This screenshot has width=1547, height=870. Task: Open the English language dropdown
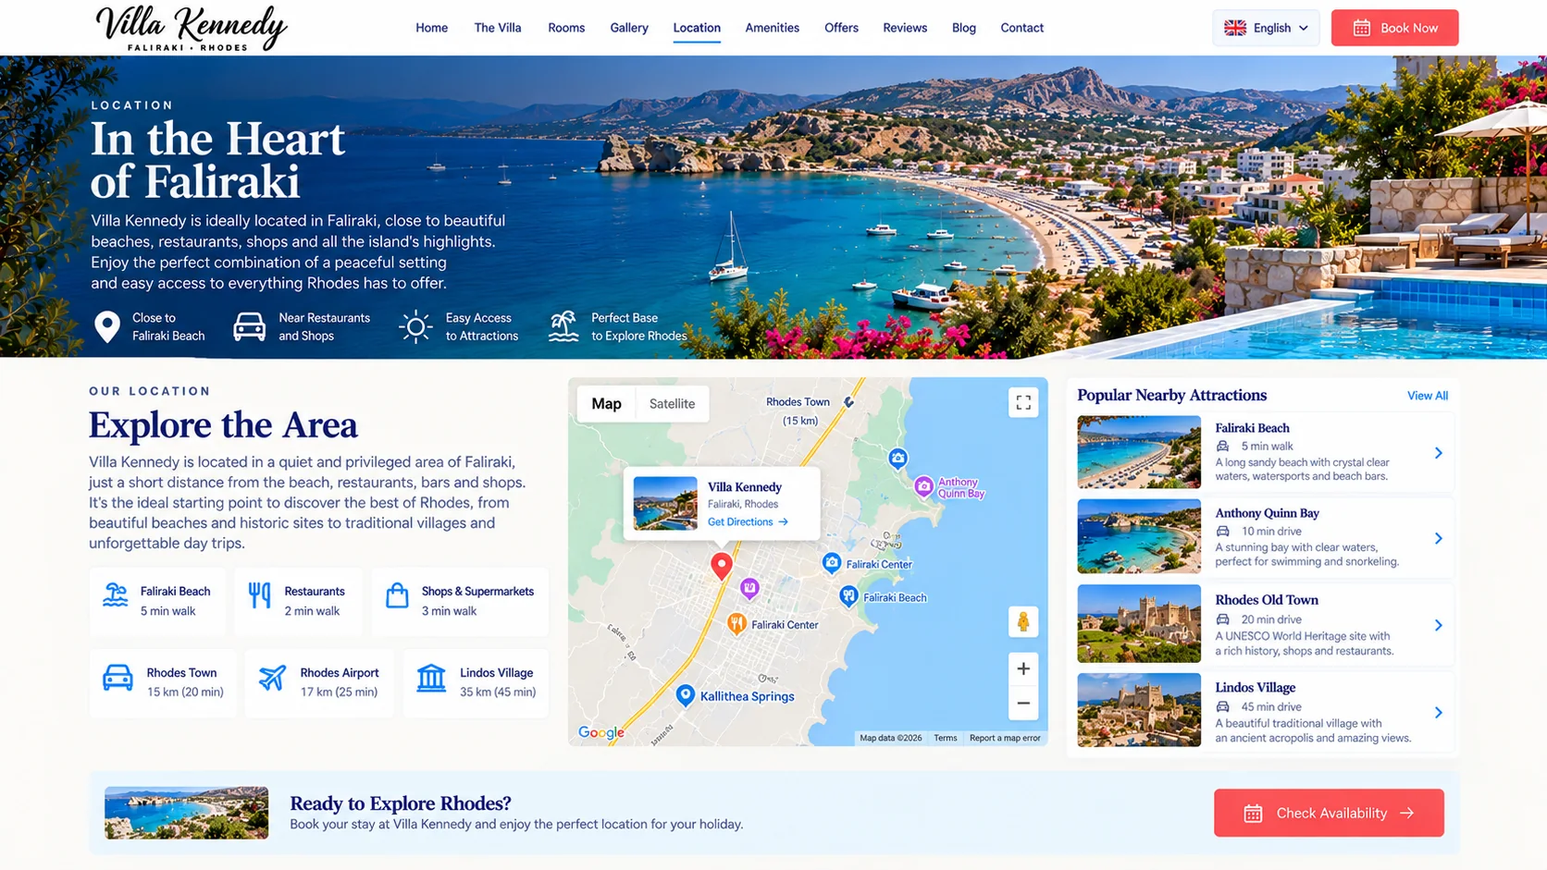[1266, 28]
